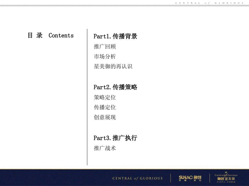Select heading 'Part2.传播策略'
This screenshot has width=249, height=186.
[x=115, y=87]
